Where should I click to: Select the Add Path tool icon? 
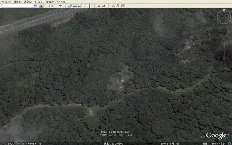tap(75, 6)
